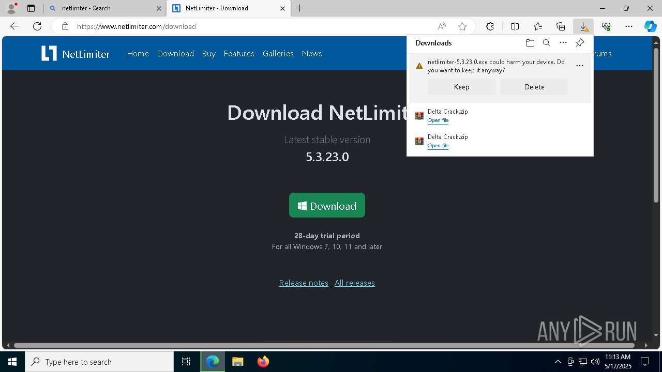
Task: Launch Copilot sidebar icon
Action: pos(651,26)
